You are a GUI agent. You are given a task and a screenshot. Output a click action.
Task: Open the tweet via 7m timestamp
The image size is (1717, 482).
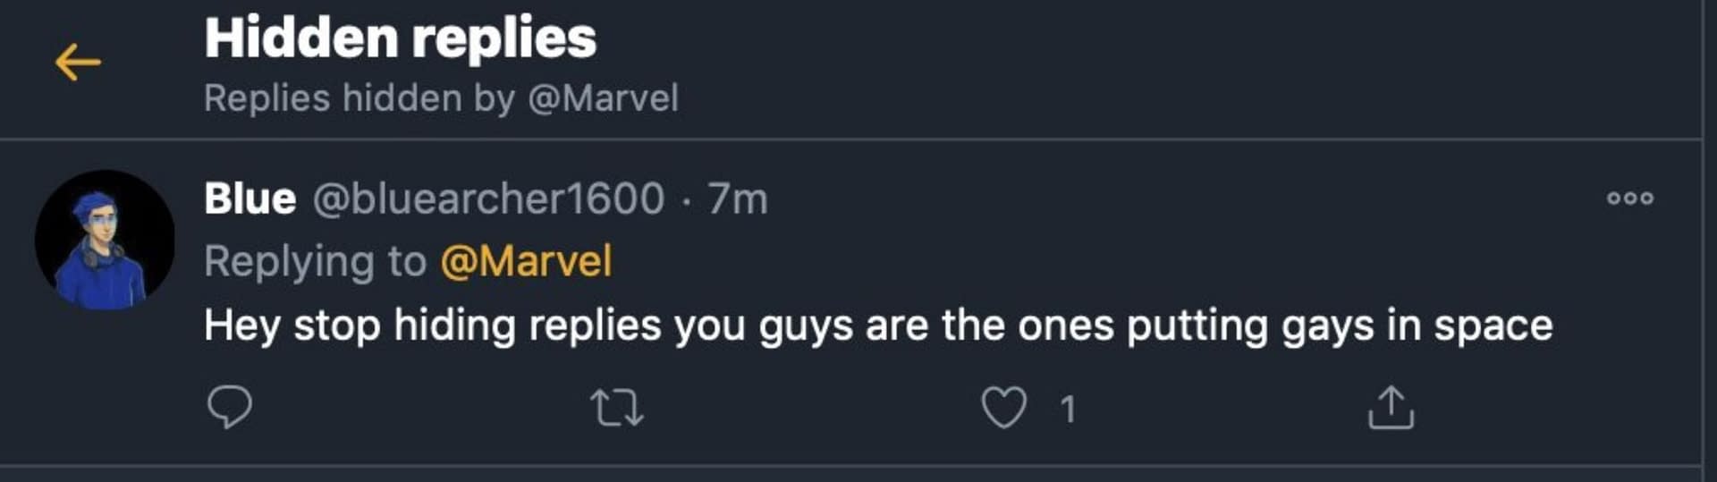click(x=738, y=199)
